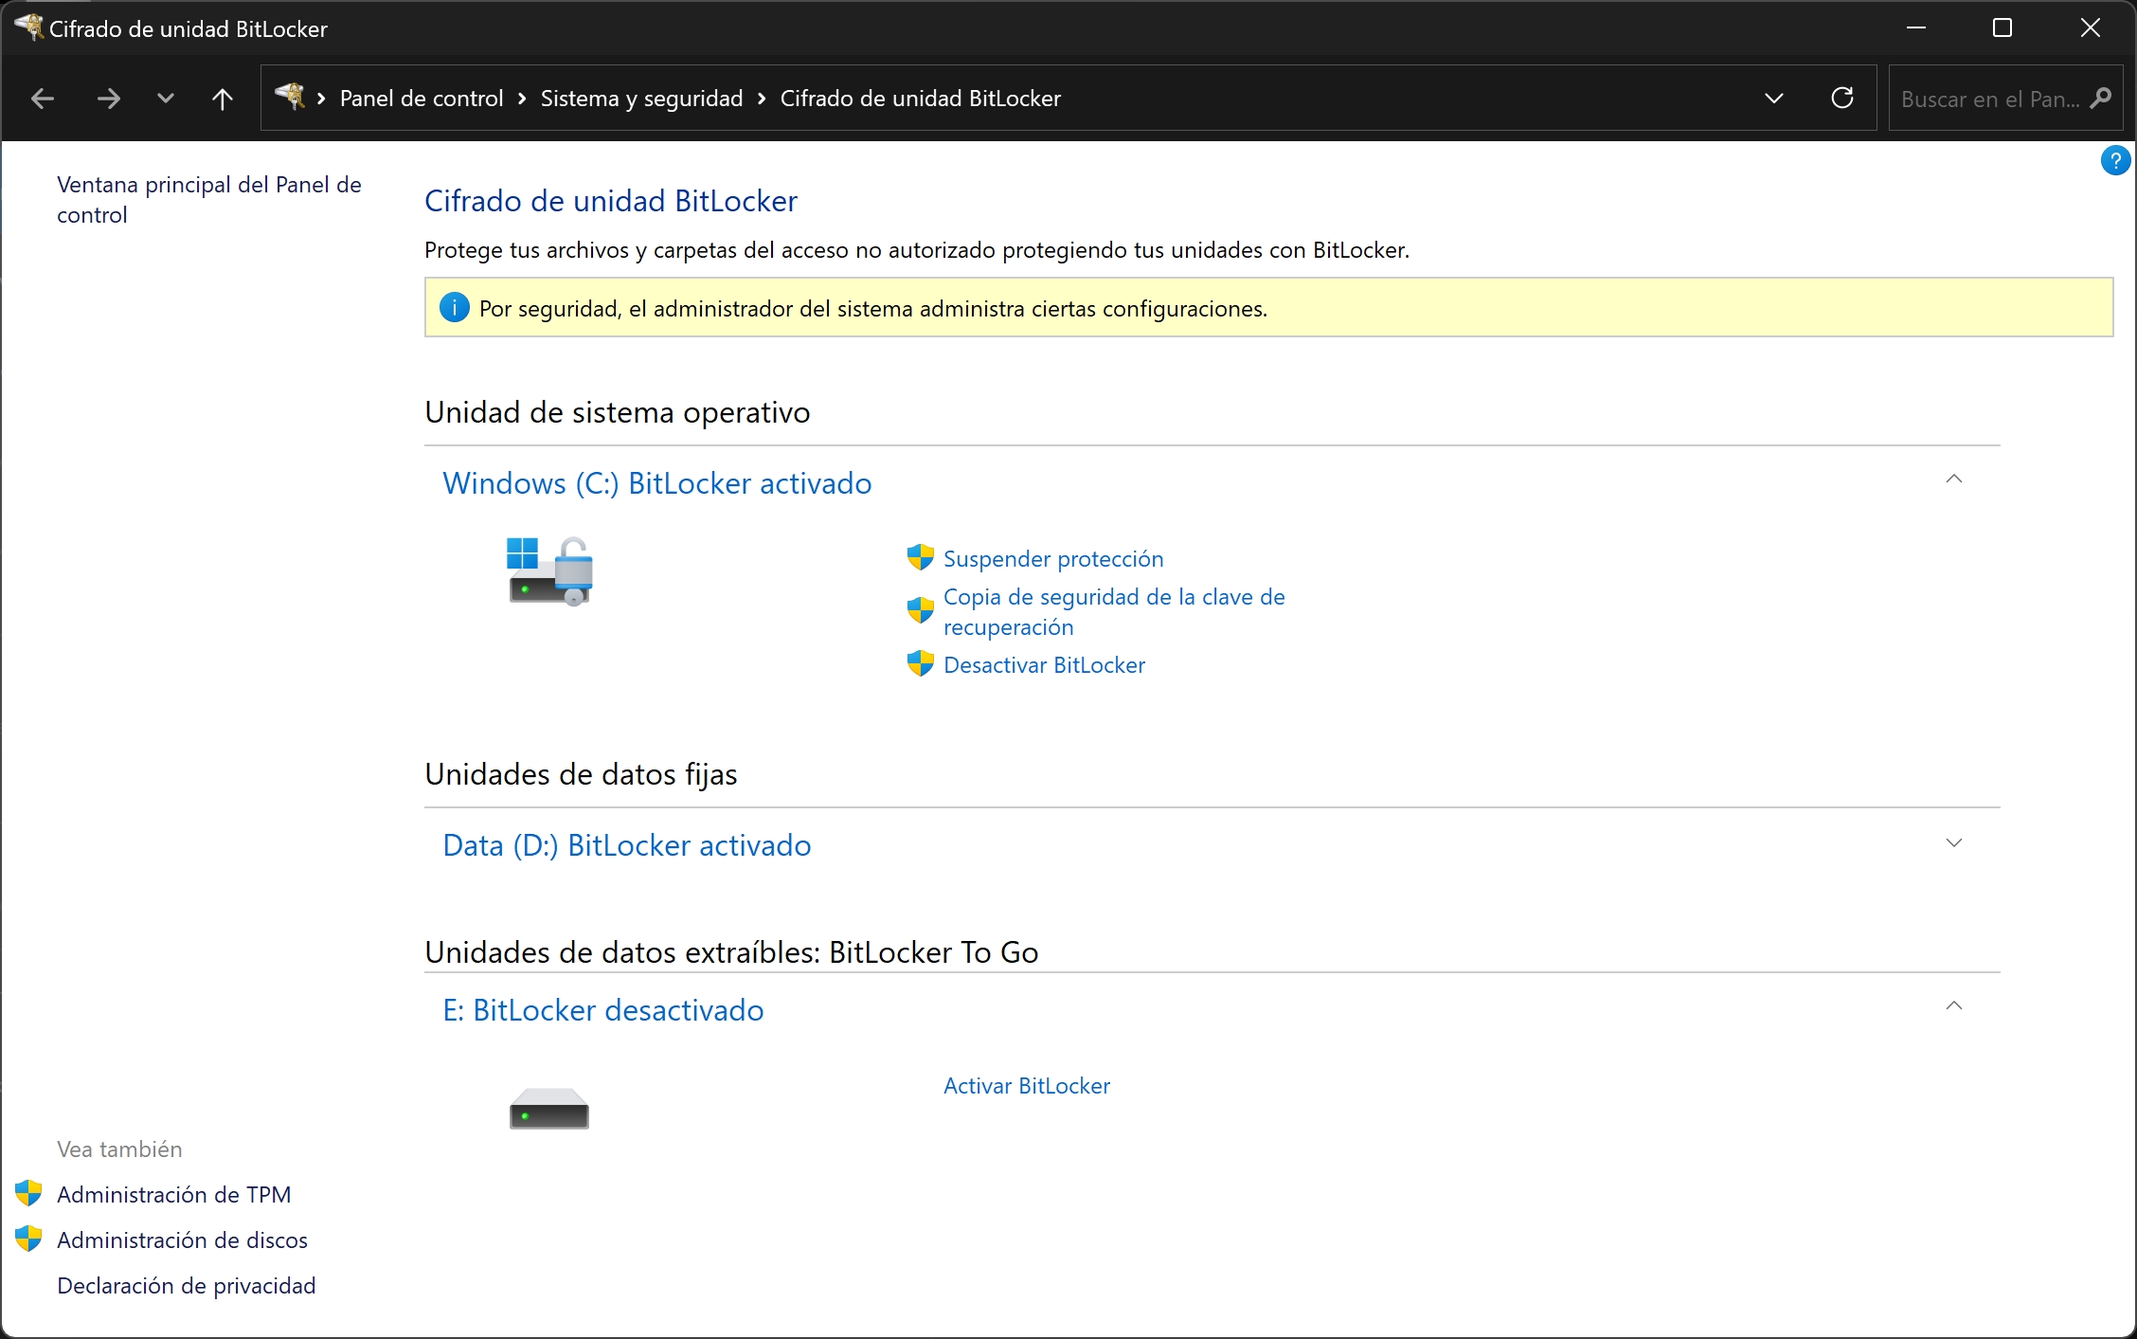Select Sistema y seguridad breadcrumb
Screen dimensions: 2137x1339
coord(641,99)
